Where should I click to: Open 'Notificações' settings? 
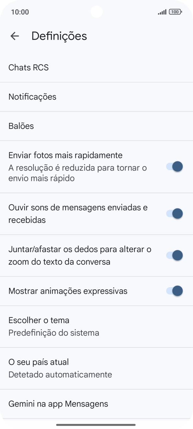pyautogui.click(x=32, y=97)
